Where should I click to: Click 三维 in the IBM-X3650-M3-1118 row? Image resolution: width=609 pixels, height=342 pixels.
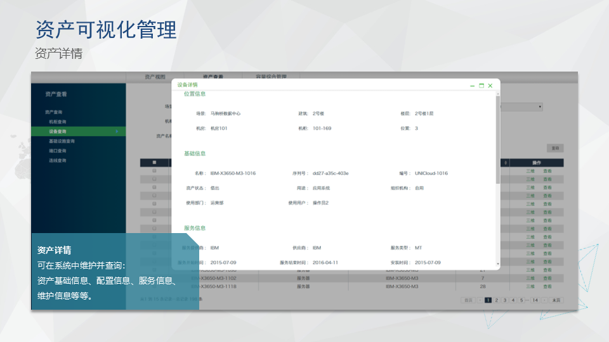pos(530,286)
